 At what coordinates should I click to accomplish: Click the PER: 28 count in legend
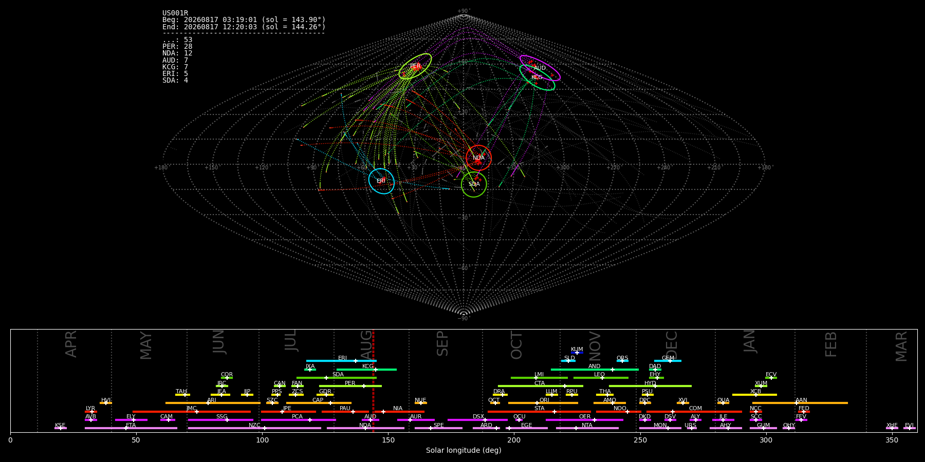pos(177,47)
